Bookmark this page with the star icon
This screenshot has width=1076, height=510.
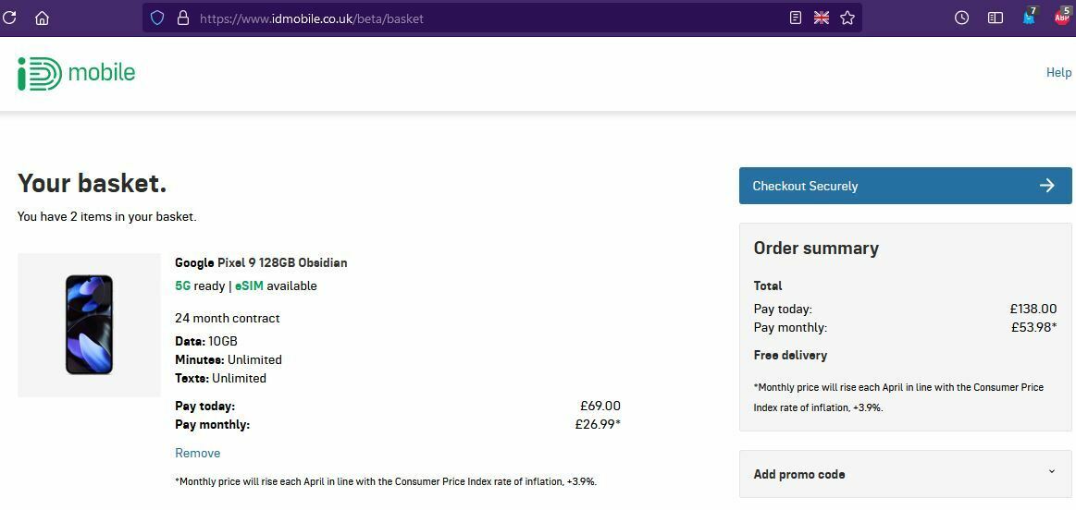tap(847, 18)
